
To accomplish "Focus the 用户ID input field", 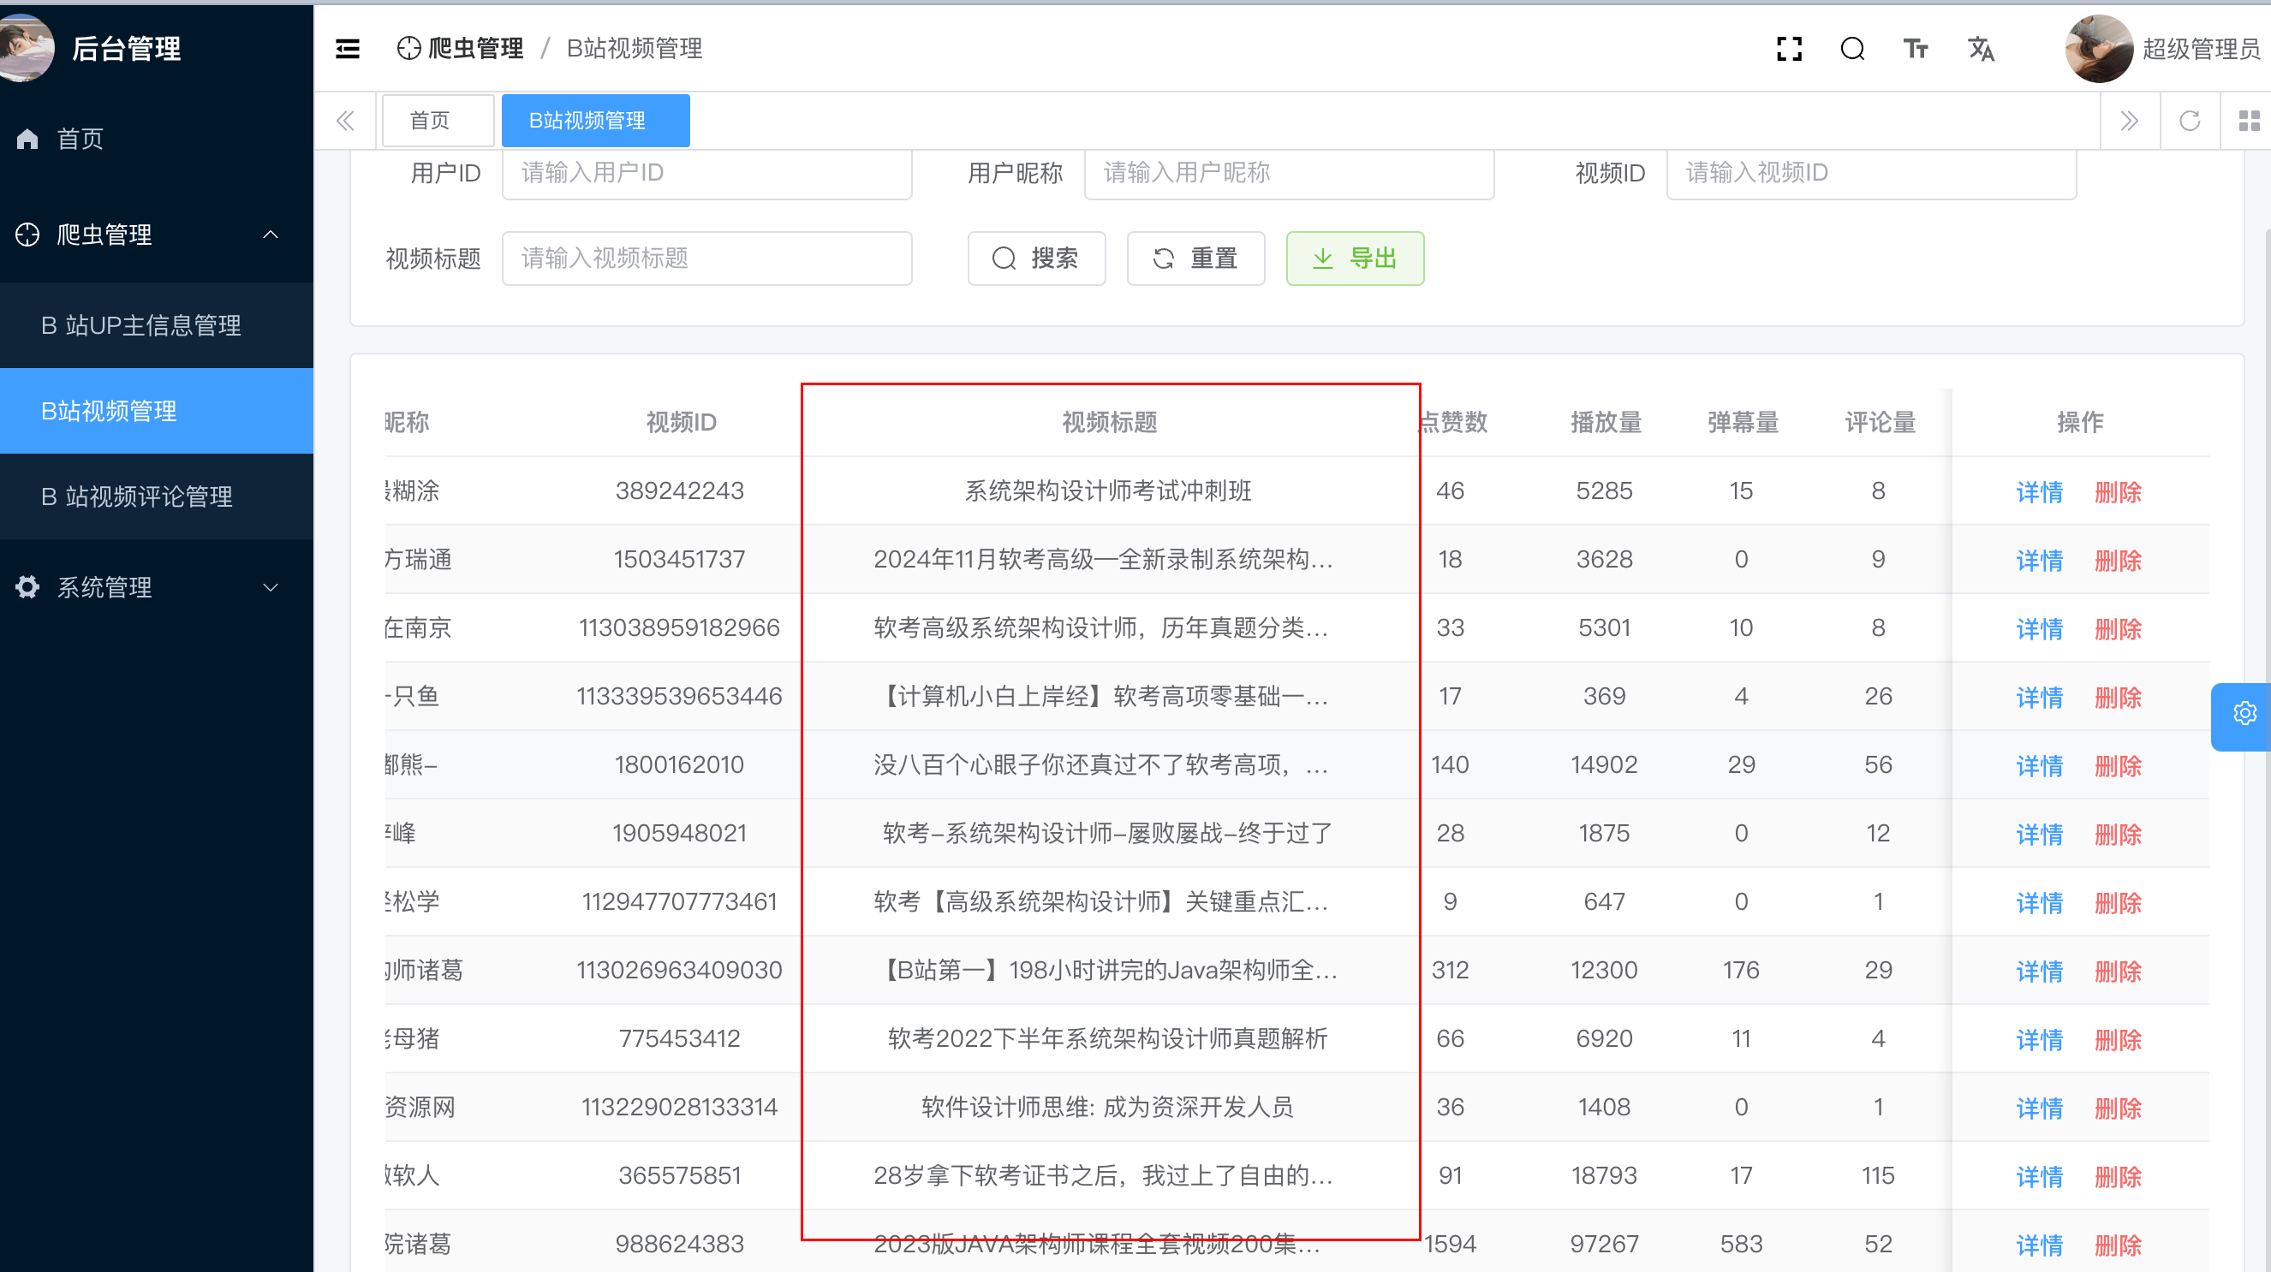I will tap(707, 173).
